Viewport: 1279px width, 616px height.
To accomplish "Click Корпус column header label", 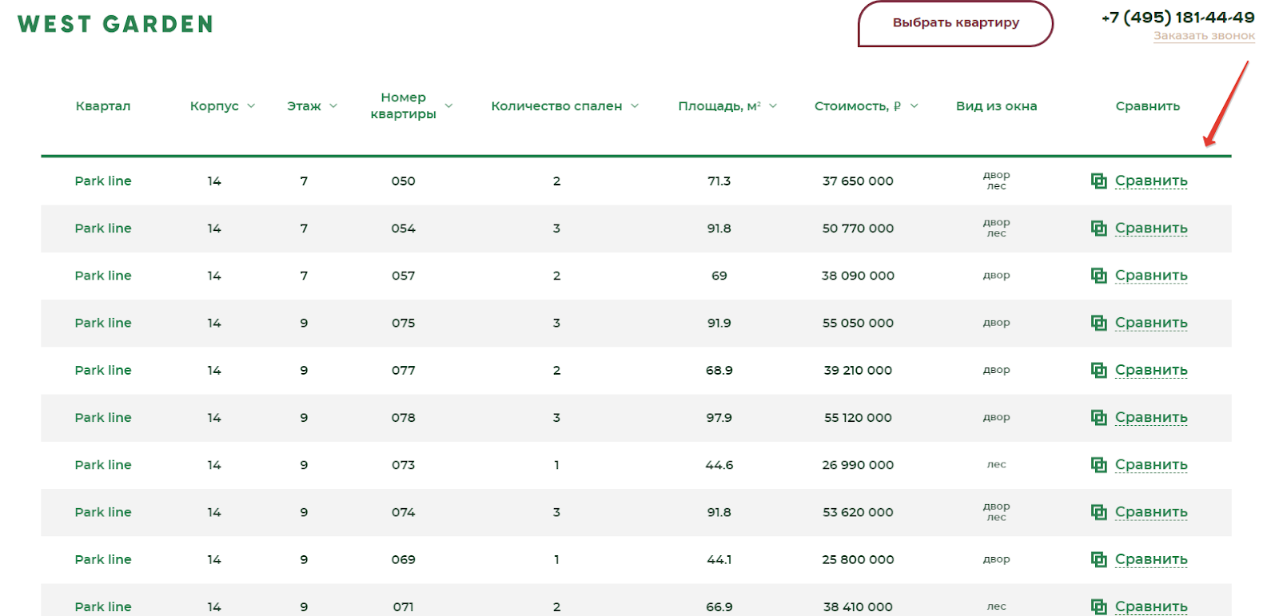I will point(214,105).
